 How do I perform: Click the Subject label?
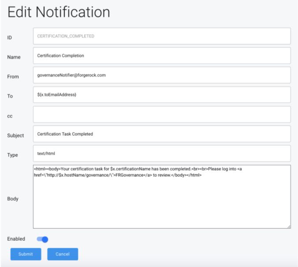[15, 135]
